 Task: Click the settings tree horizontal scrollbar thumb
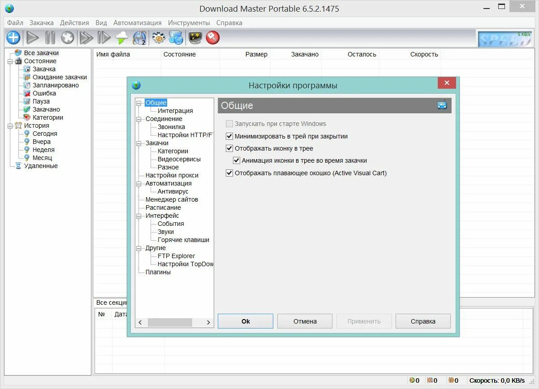[170, 322]
